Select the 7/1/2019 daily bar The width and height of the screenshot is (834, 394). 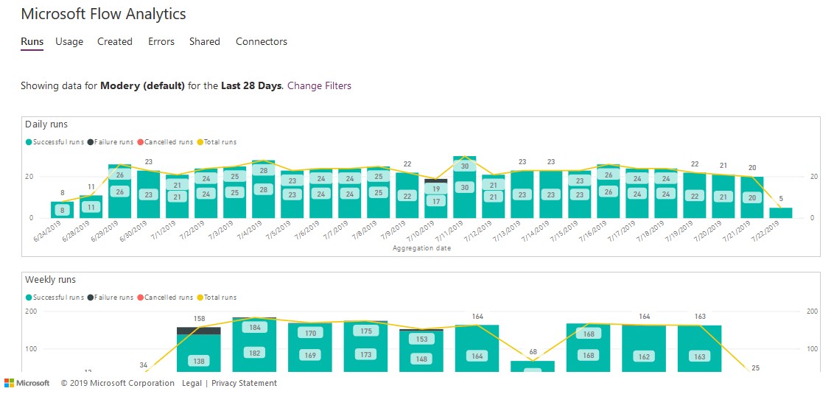(177, 197)
